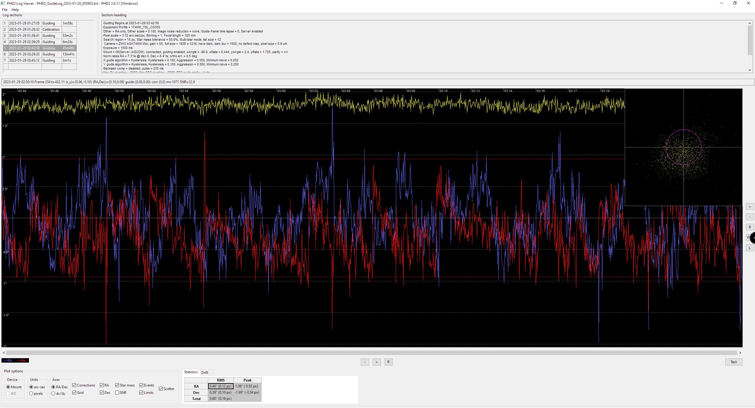The width and height of the screenshot is (755, 408).
Task: Click the vertical zoom-out minus button
Action: pos(749,217)
